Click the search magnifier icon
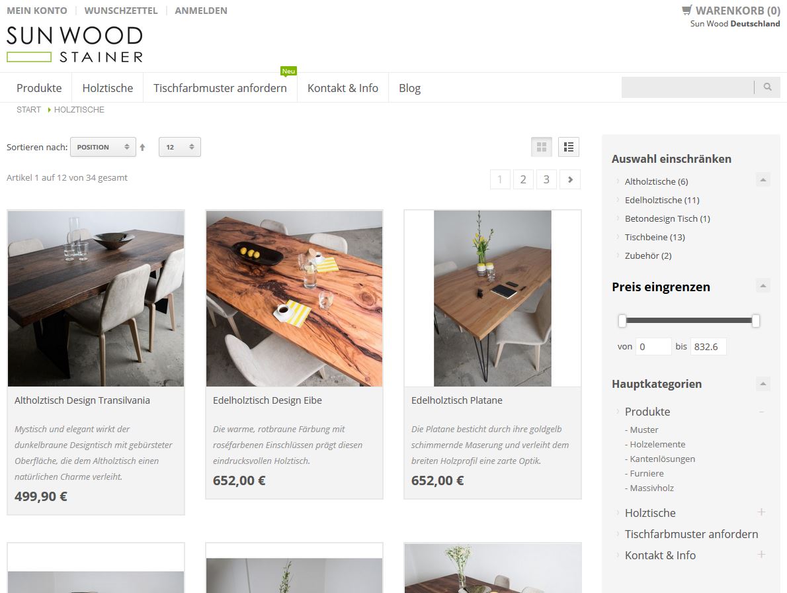The width and height of the screenshot is (787, 593). pyautogui.click(x=767, y=87)
